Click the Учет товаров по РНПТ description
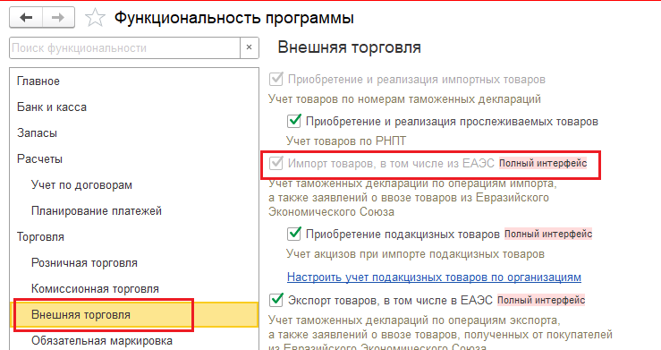661x350 pixels. pyautogui.click(x=345, y=141)
